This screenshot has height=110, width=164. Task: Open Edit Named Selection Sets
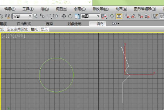click(x=155, y=16)
